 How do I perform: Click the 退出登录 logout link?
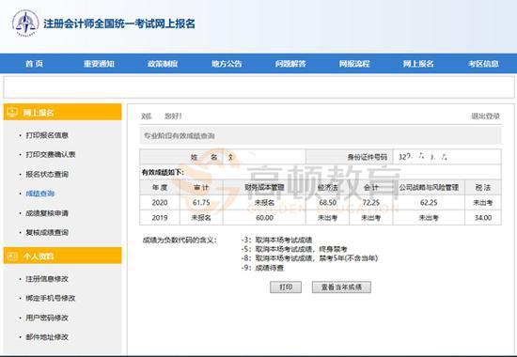485,116
